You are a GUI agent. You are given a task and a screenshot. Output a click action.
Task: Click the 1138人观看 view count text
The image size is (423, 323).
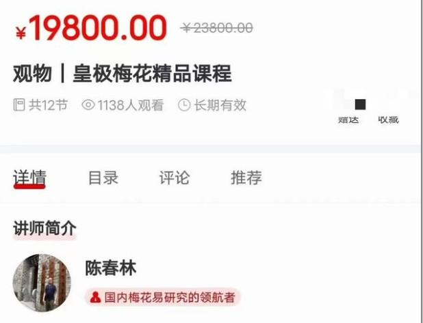[131, 105]
